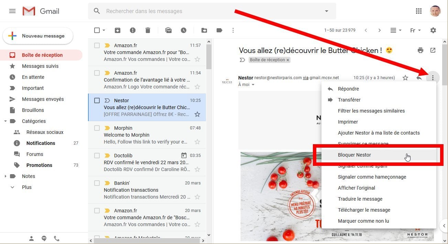Expand the side panel arrow
This screenshot has width=448, height=244.
[444, 226]
